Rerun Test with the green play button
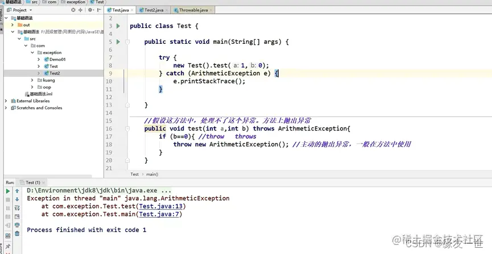 click(8, 191)
